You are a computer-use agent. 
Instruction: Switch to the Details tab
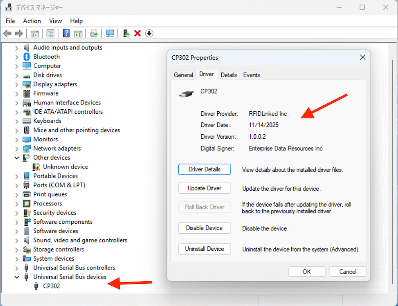point(229,75)
